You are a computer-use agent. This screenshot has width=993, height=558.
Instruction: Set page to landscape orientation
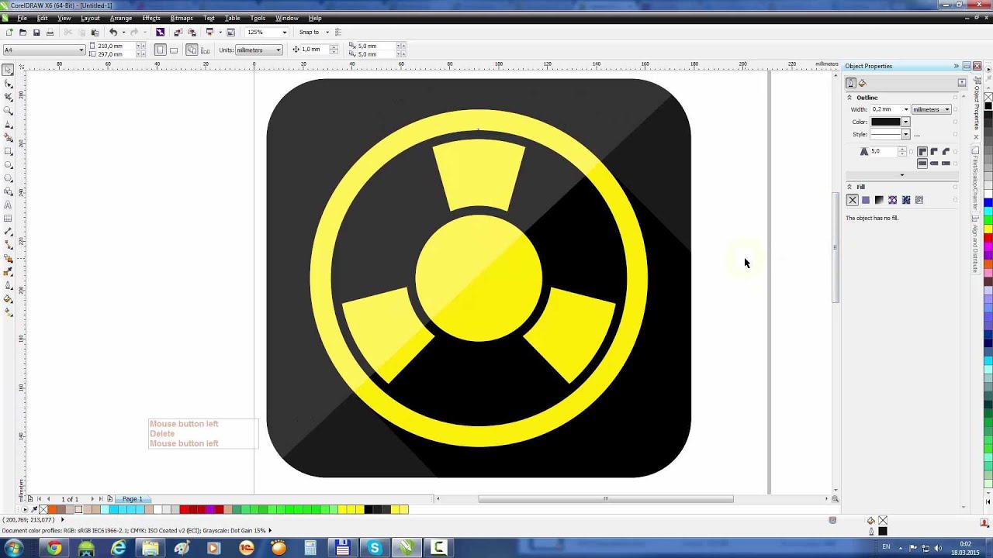tap(174, 50)
